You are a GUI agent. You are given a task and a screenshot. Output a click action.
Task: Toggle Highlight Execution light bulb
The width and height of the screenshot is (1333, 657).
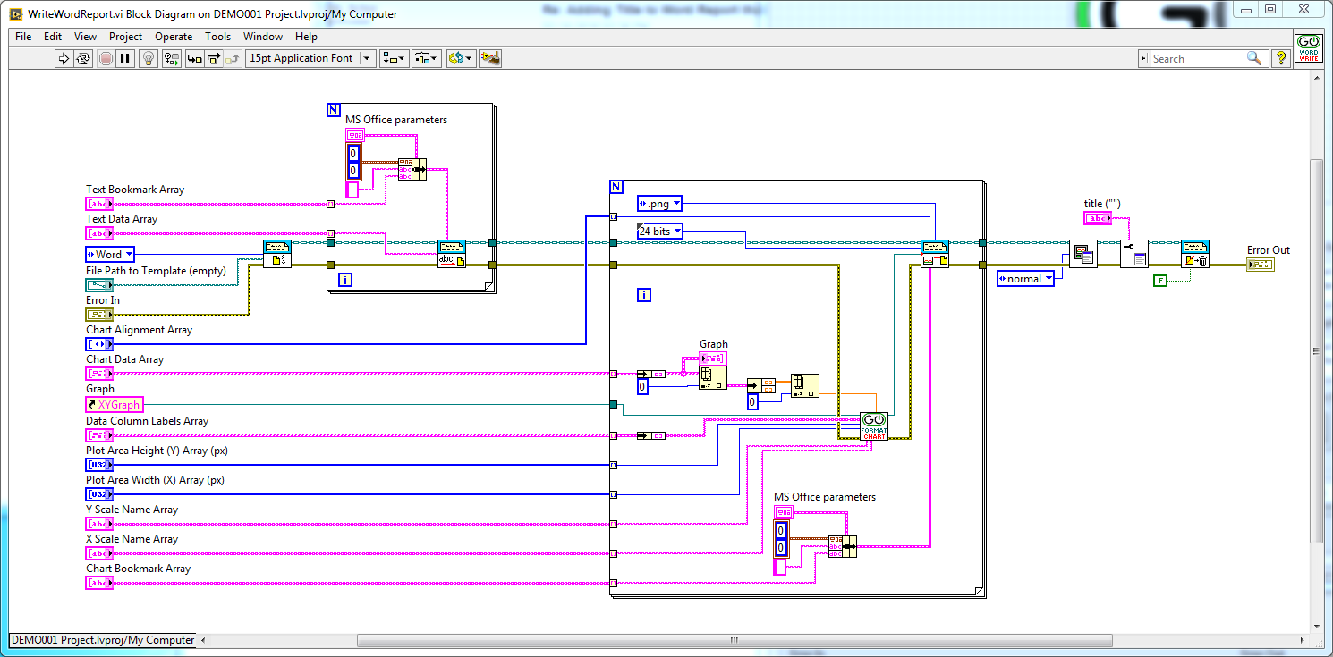[x=149, y=58]
